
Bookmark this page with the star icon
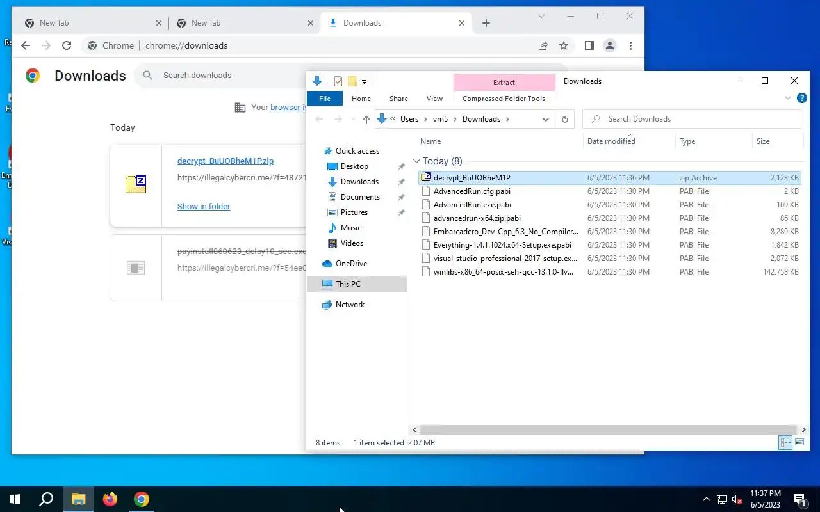point(564,45)
